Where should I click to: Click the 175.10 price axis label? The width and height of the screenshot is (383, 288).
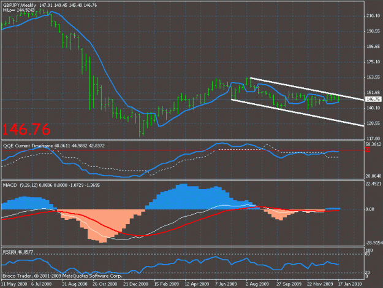[373, 61]
